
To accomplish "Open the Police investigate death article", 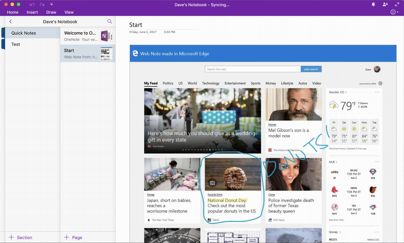I will click(291, 206).
